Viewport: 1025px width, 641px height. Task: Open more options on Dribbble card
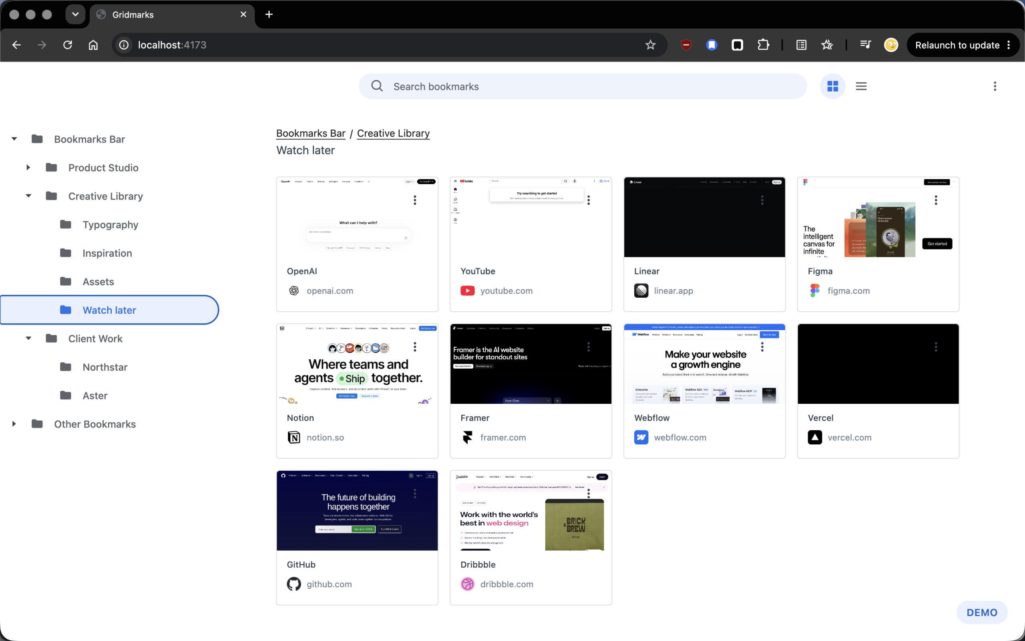(588, 494)
